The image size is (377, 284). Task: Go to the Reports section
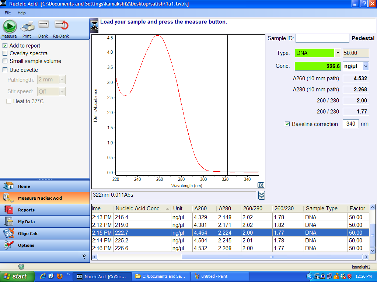click(26, 210)
